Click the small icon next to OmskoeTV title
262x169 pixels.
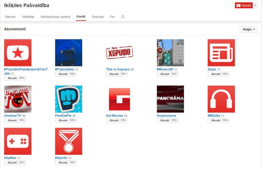pyautogui.click(x=24, y=116)
